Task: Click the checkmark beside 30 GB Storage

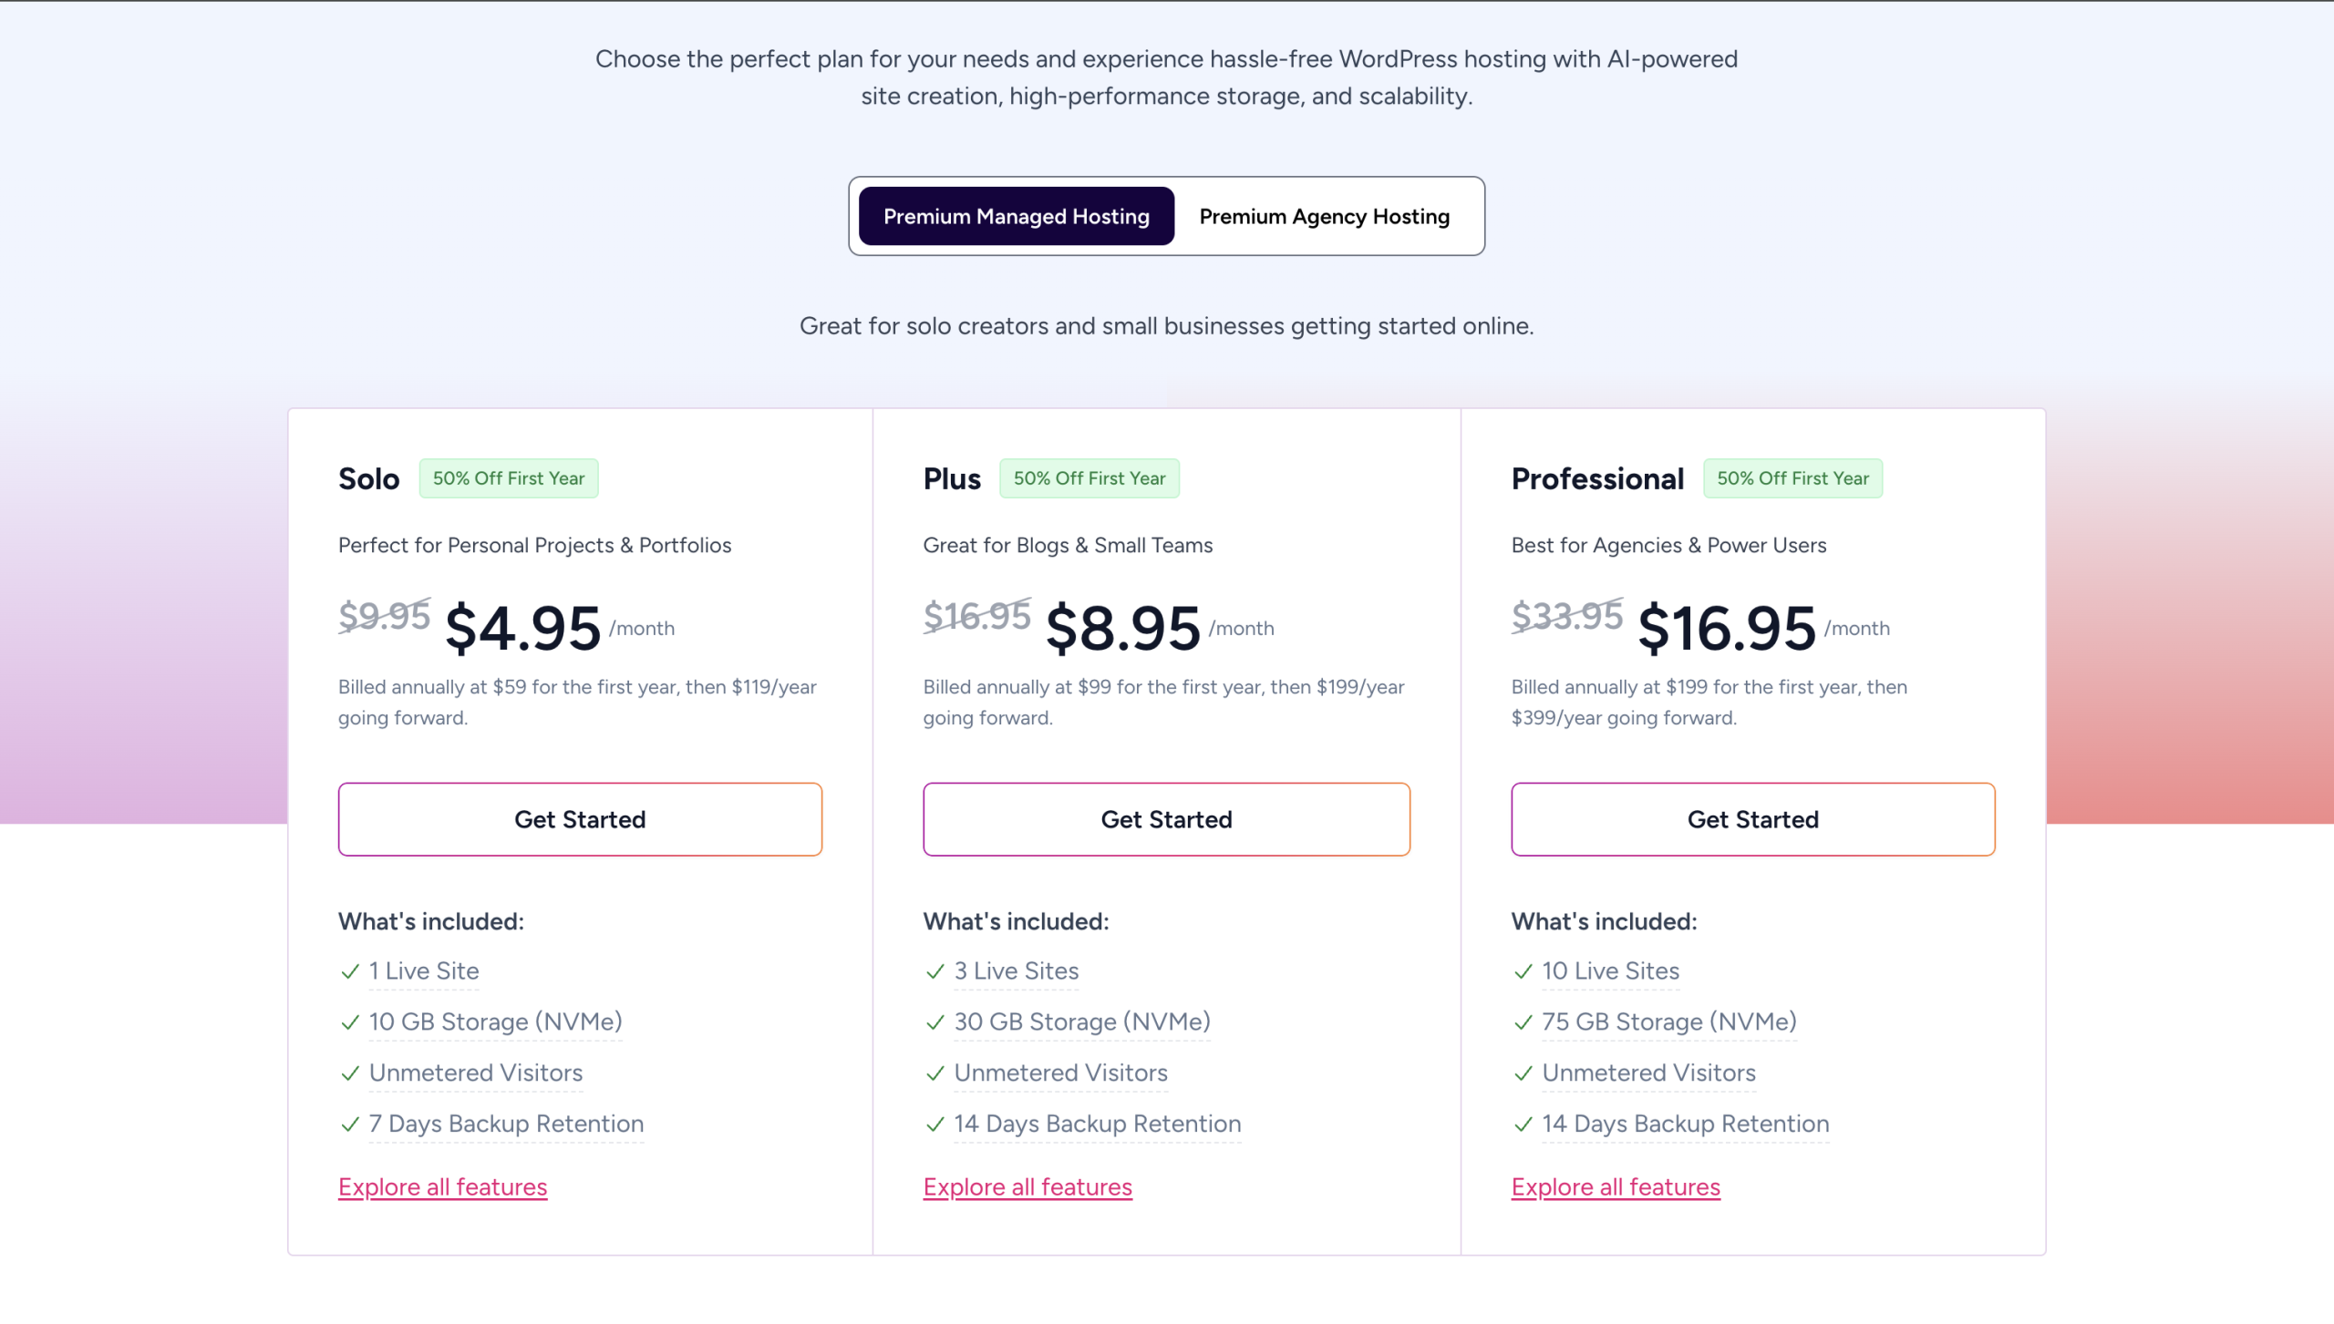Action: coord(935,1022)
